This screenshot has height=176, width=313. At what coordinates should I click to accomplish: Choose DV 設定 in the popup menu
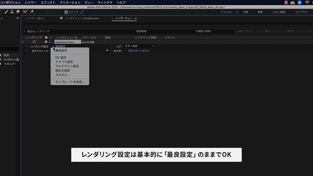coord(61,57)
